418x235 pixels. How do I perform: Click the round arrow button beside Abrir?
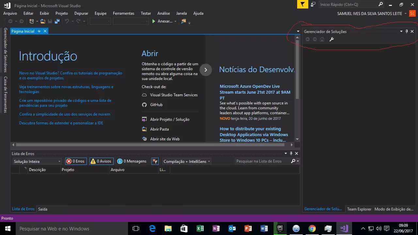point(206,70)
